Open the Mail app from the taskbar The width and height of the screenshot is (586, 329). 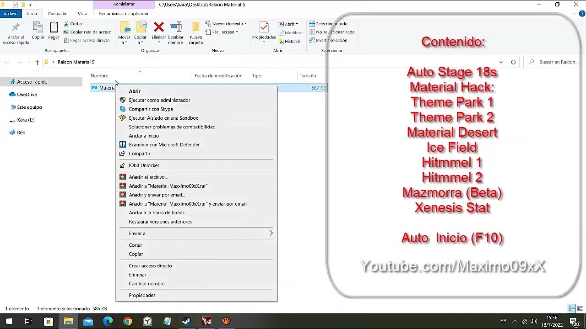(x=88, y=321)
